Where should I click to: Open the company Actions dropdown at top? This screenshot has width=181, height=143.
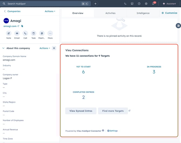click(x=50, y=11)
